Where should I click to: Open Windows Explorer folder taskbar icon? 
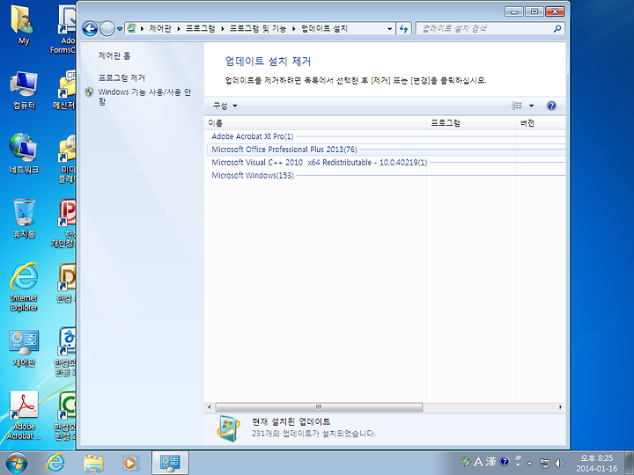pos(93,463)
